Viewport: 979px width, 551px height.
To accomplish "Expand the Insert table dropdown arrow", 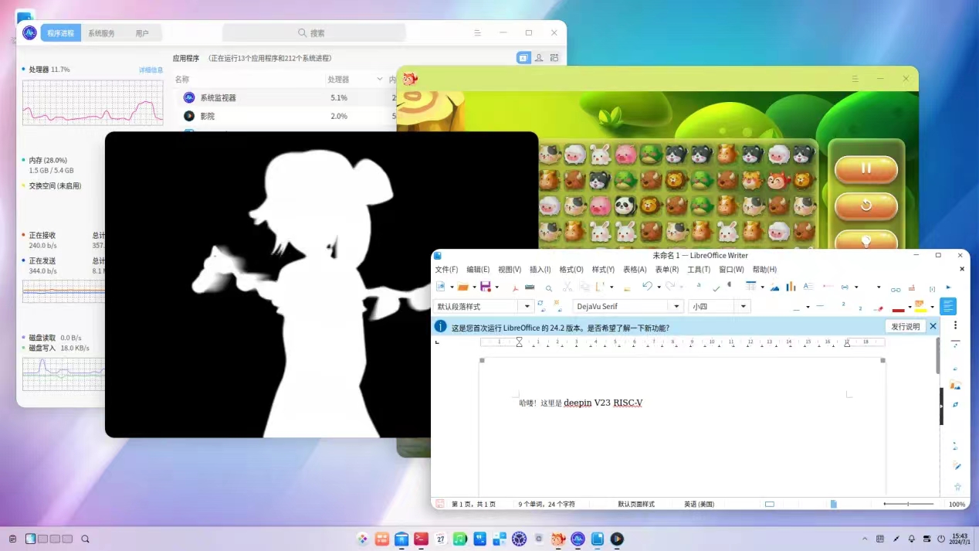I will point(762,287).
